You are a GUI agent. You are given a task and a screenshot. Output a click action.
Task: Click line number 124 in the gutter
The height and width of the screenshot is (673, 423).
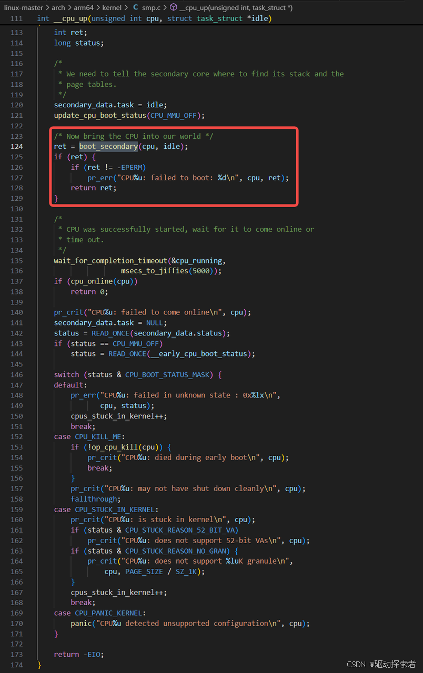click(x=16, y=146)
